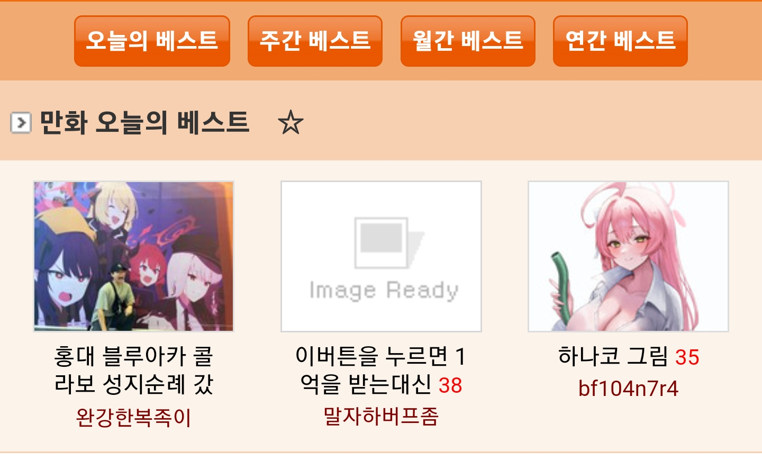Click the red comment count 38
The height and width of the screenshot is (460, 762).
(x=450, y=385)
